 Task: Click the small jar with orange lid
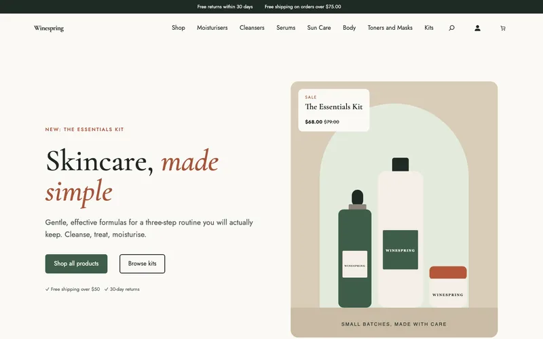click(448, 286)
